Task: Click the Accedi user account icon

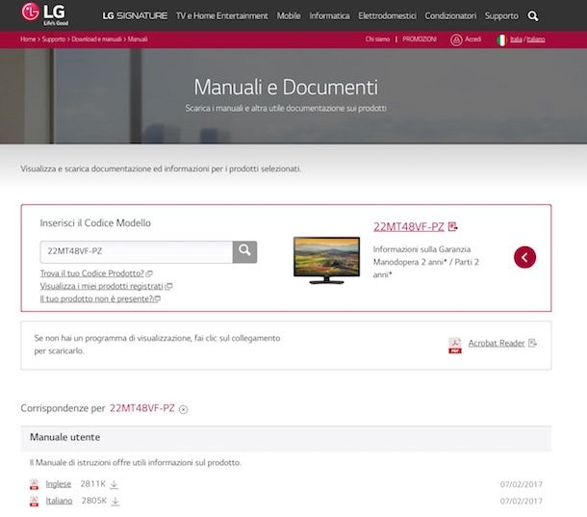Action: pyautogui.click(x=456, y=39)
